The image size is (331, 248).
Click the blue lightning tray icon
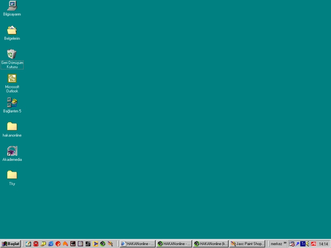pos(297,244)
